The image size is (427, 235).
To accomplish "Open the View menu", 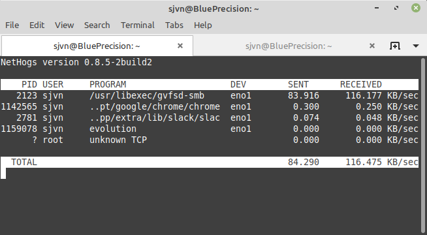I will [x=64, y=25].
